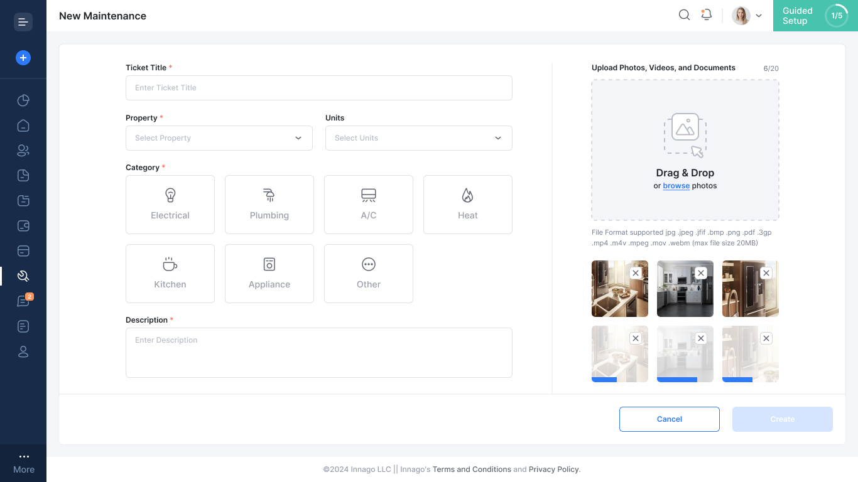Open the maintenance wrench icon

pyautogui.click(x=23, y=276)
